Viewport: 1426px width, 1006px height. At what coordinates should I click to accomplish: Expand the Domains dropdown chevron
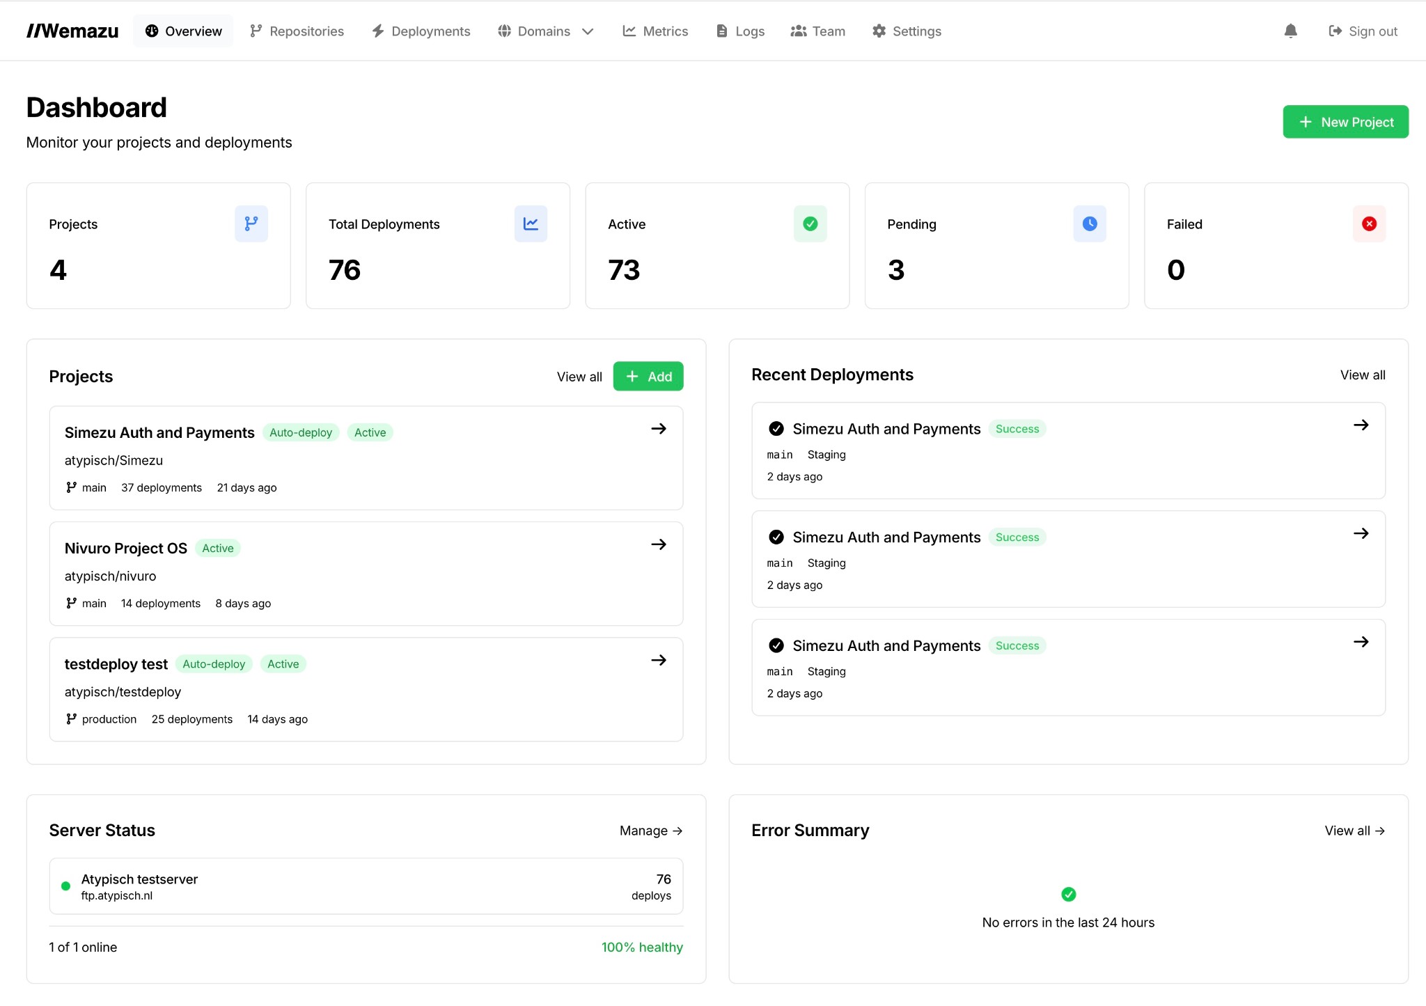point(588,31)
